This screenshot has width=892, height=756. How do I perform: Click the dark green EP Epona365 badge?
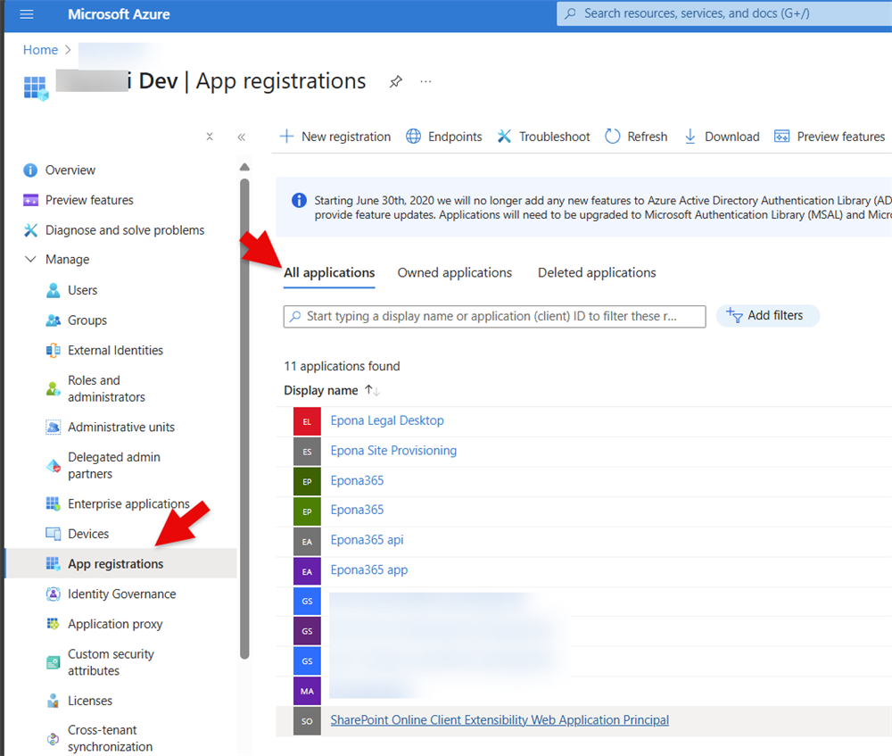[307, 482]
